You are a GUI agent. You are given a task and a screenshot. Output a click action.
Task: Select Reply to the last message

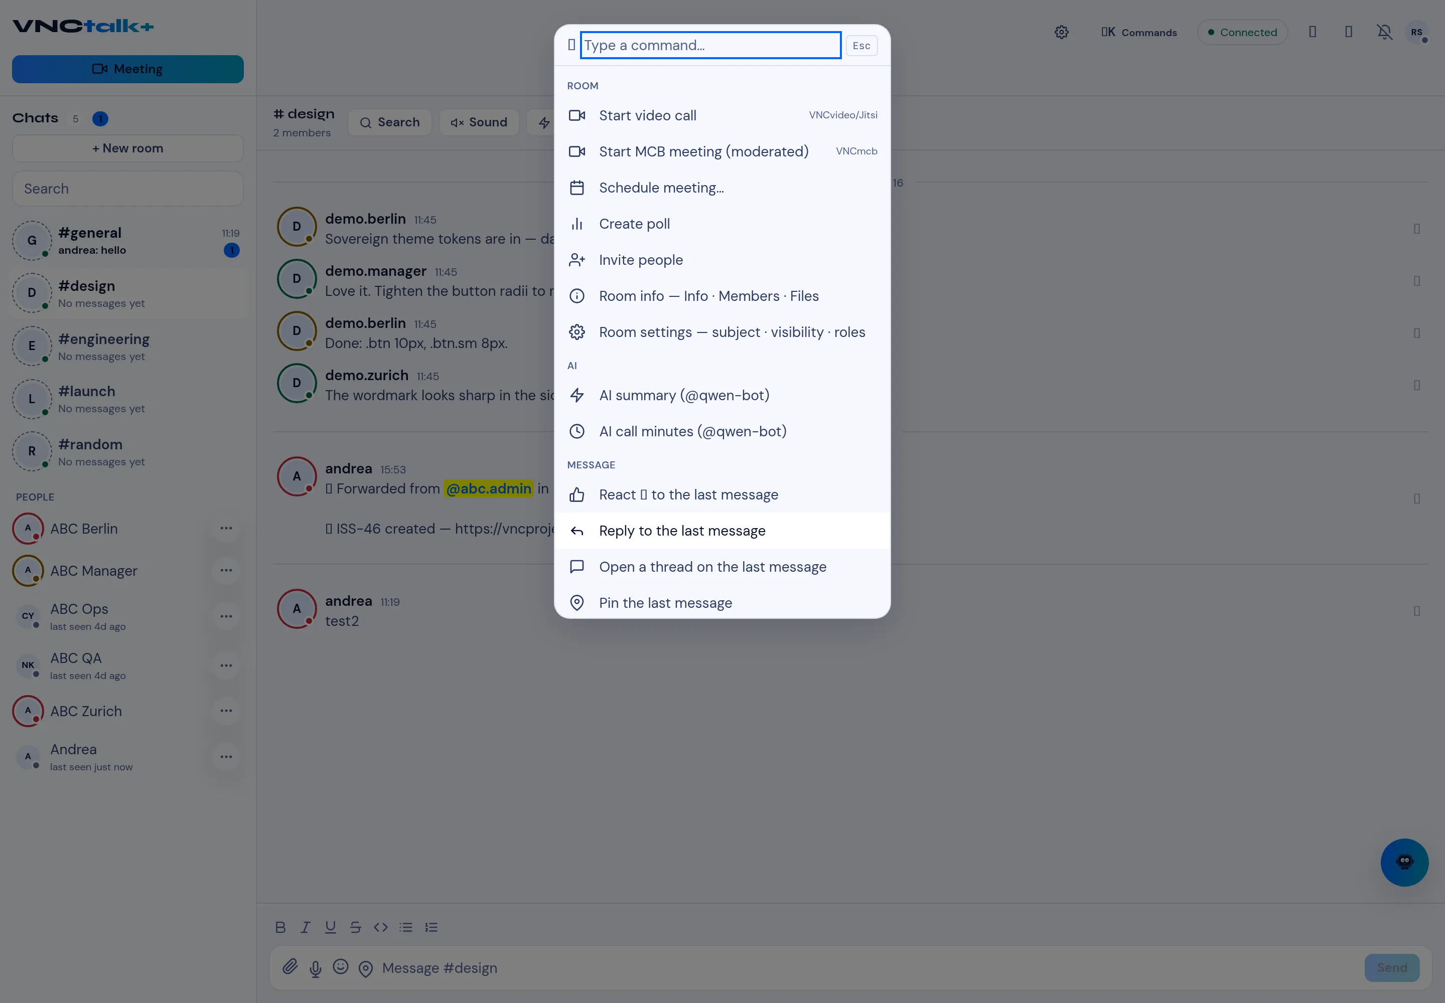click(722, 531)
